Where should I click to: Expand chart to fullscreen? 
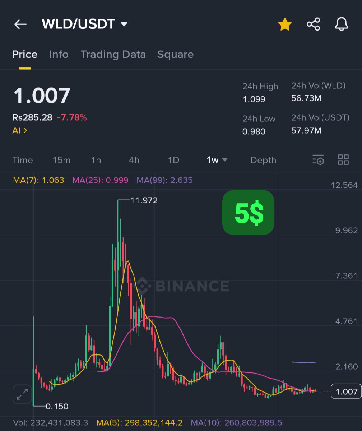tap(22, 394)
